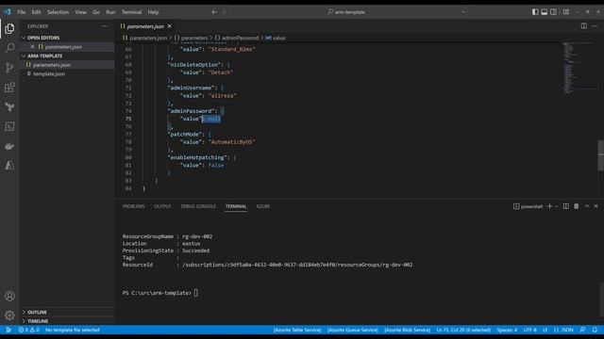Toggle the bottom panel visibility

point(545,12)
